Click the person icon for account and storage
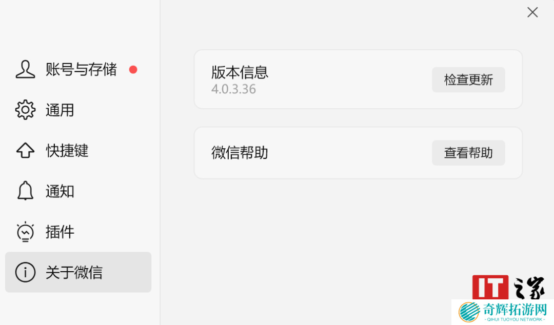The height and width of the screenshot is (325, 554). point(25,70)
